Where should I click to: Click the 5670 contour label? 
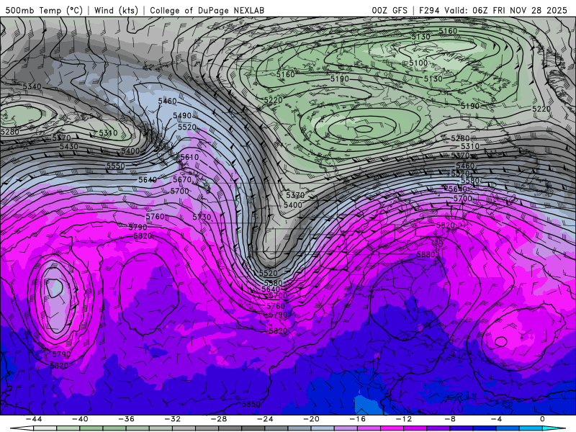pos(182,179)
